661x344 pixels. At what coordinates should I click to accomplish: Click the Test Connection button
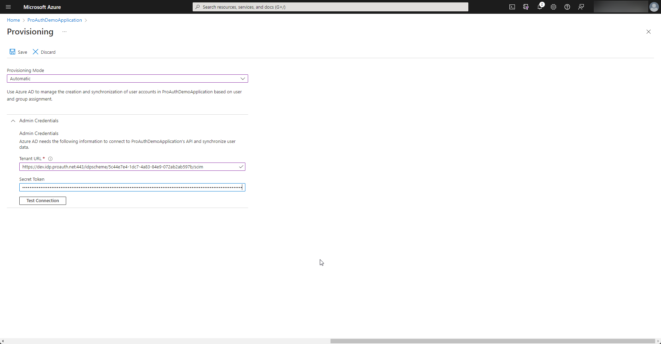click(x=42, y=200)
